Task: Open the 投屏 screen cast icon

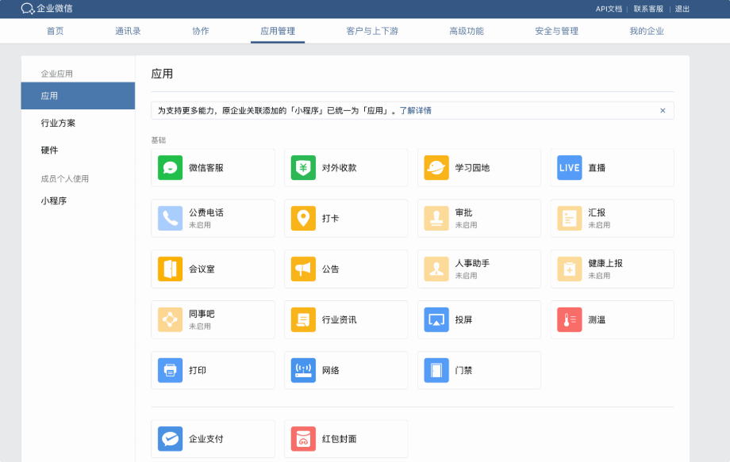Action: coord(436,320)
